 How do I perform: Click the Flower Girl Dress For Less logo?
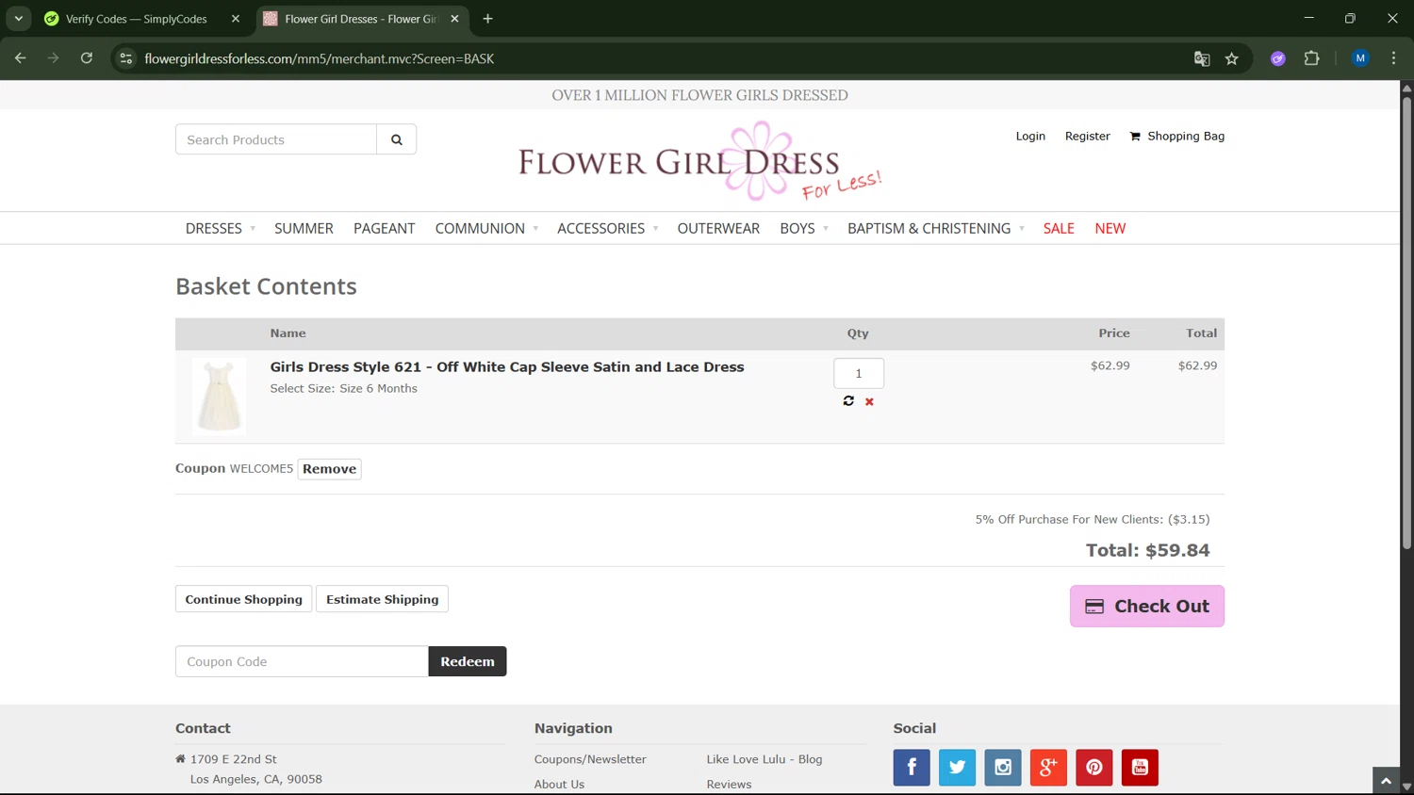tap(699, 161)
